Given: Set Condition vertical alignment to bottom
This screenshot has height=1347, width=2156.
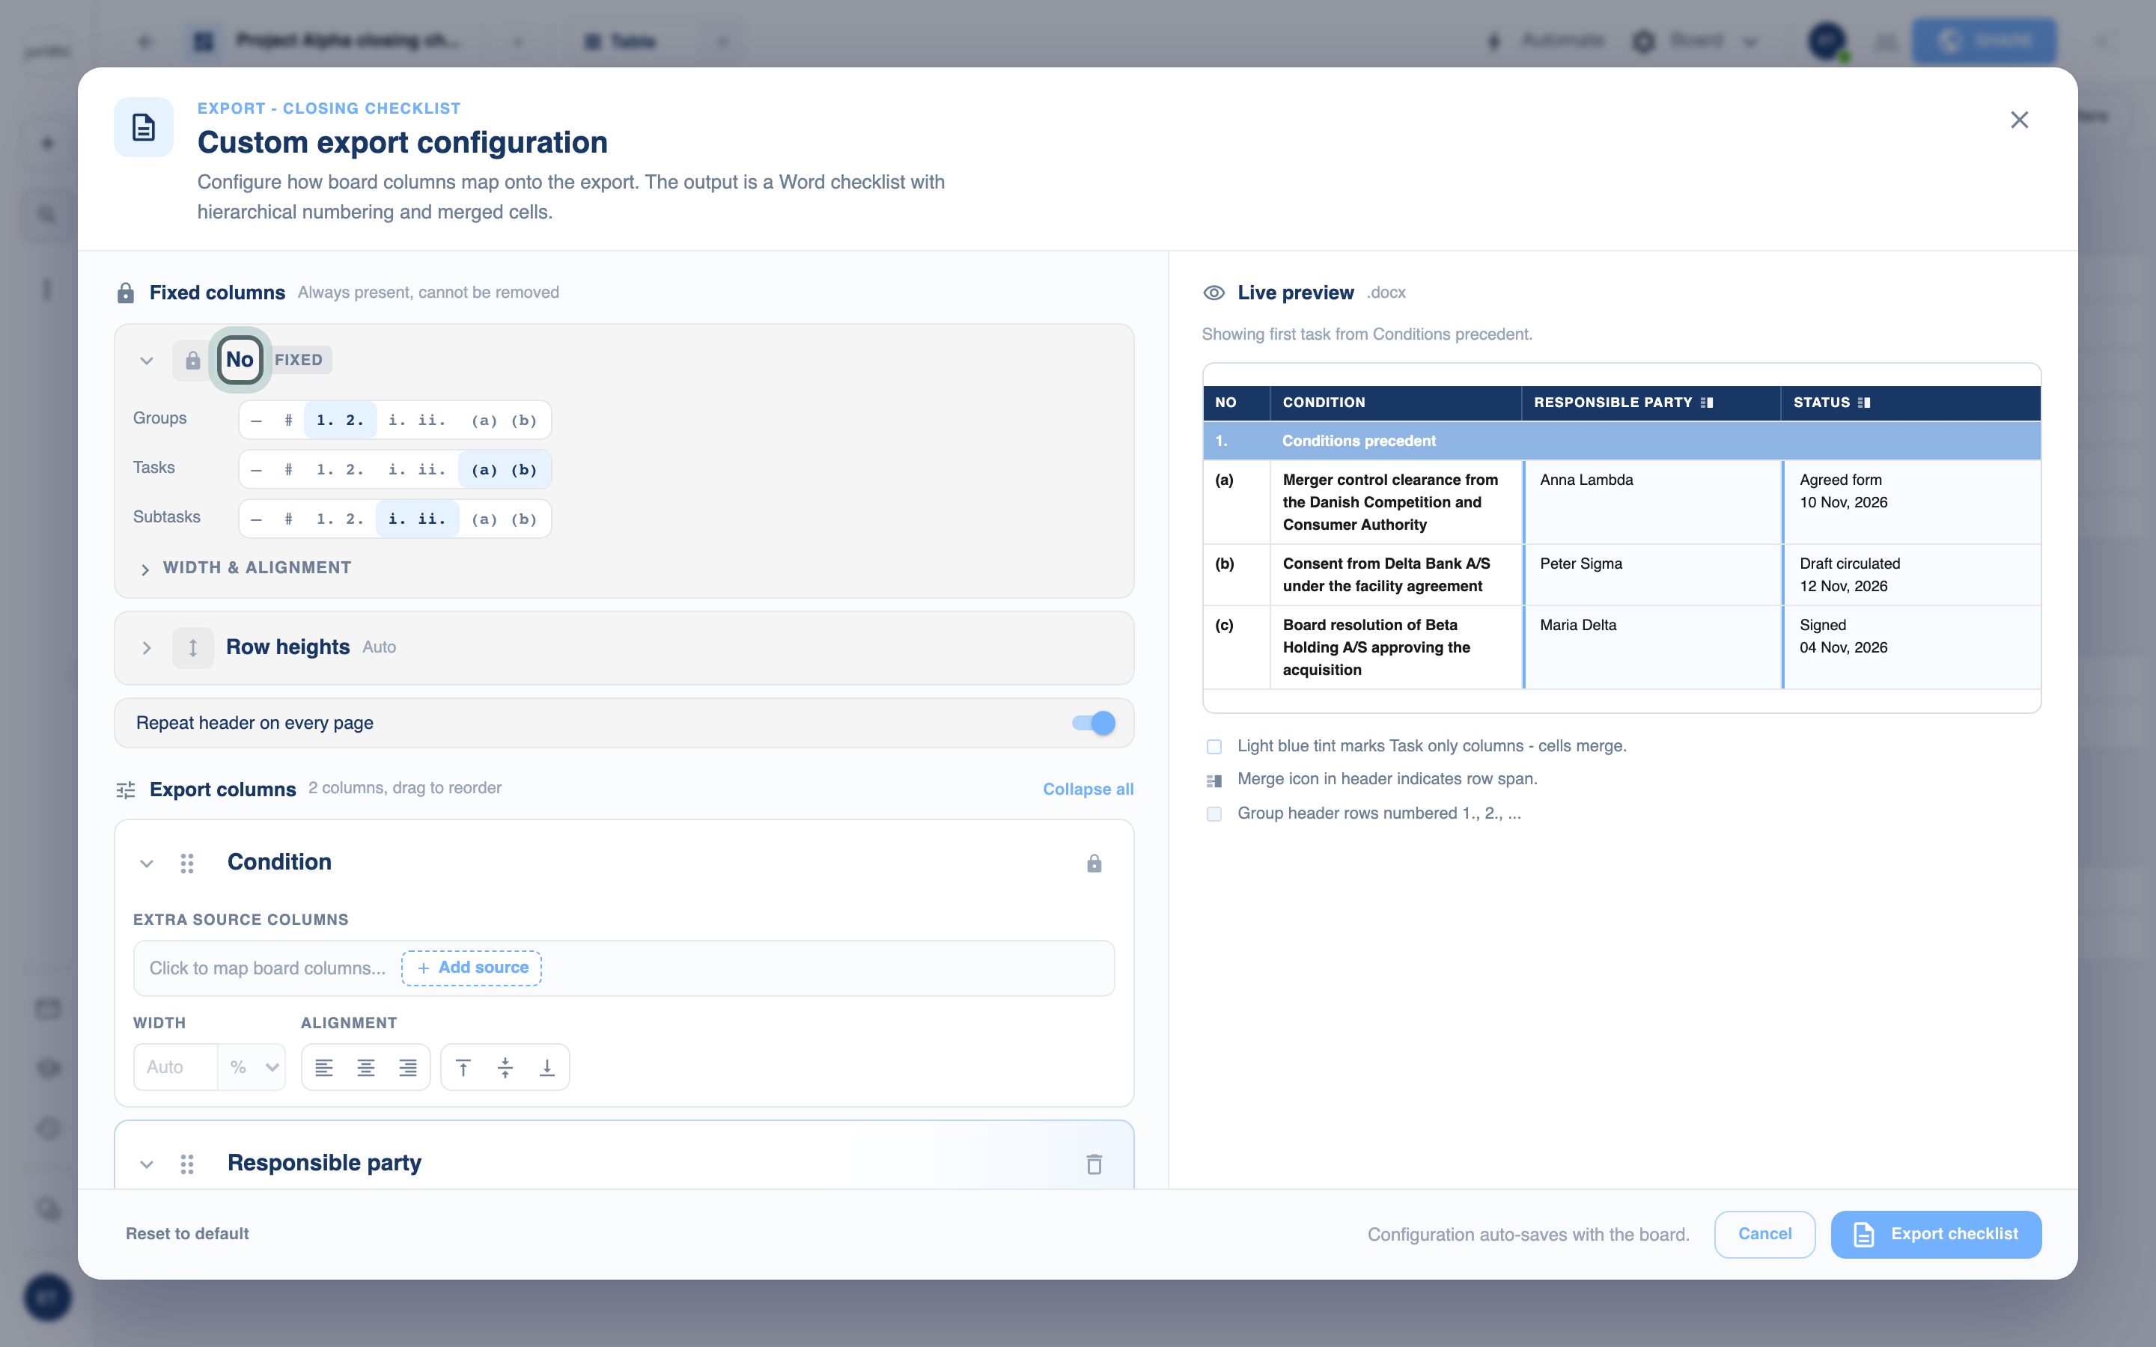Looking at the screenshot, I should [x=547, y=1067].
